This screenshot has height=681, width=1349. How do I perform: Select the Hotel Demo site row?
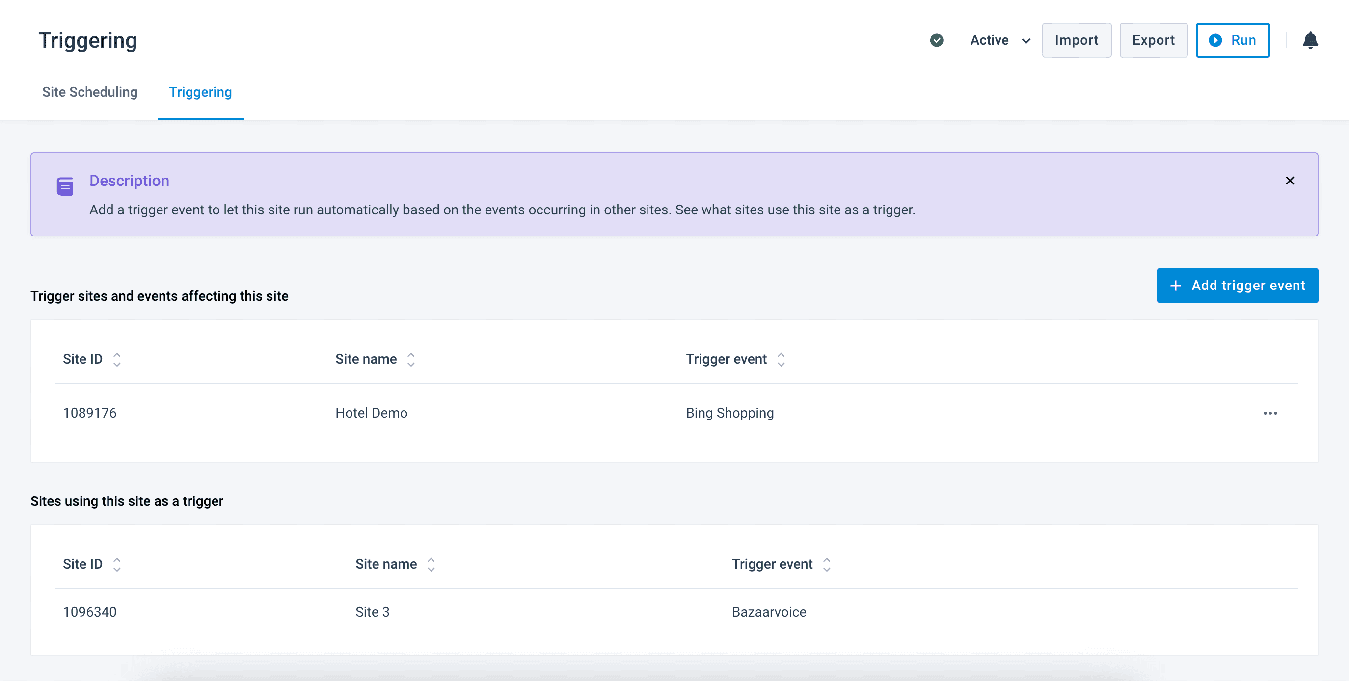tap(371, 413)
